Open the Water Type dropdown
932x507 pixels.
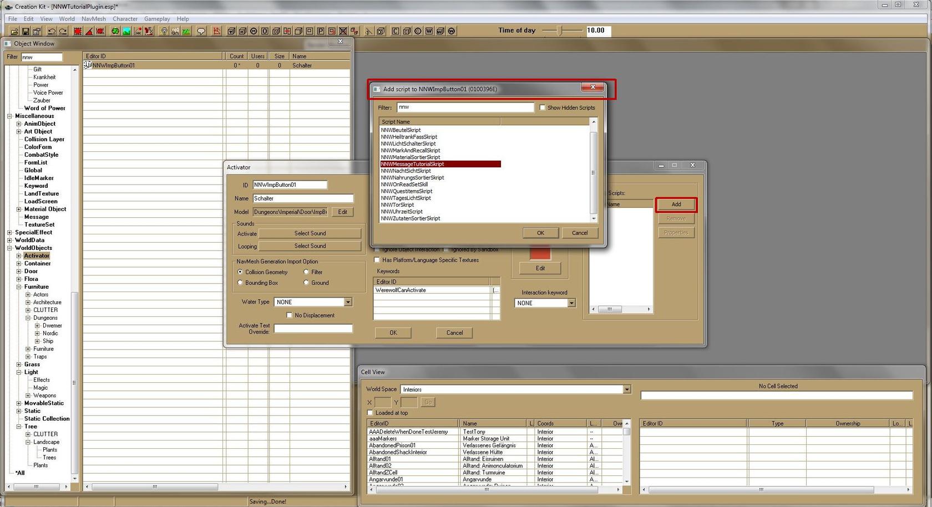click(348, 302)
